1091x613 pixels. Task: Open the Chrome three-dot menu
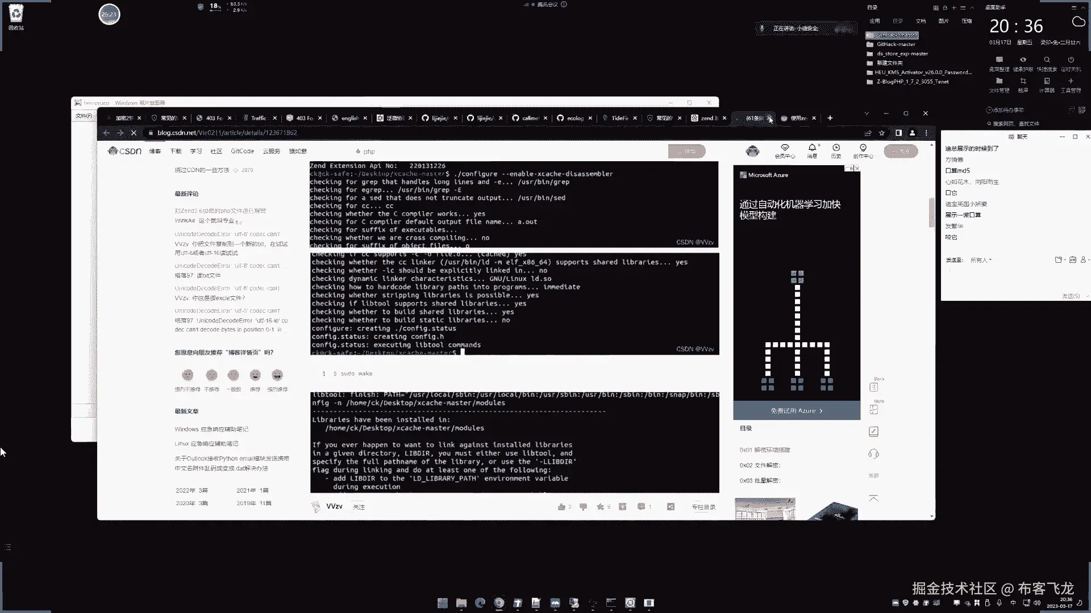click(927, 133)
